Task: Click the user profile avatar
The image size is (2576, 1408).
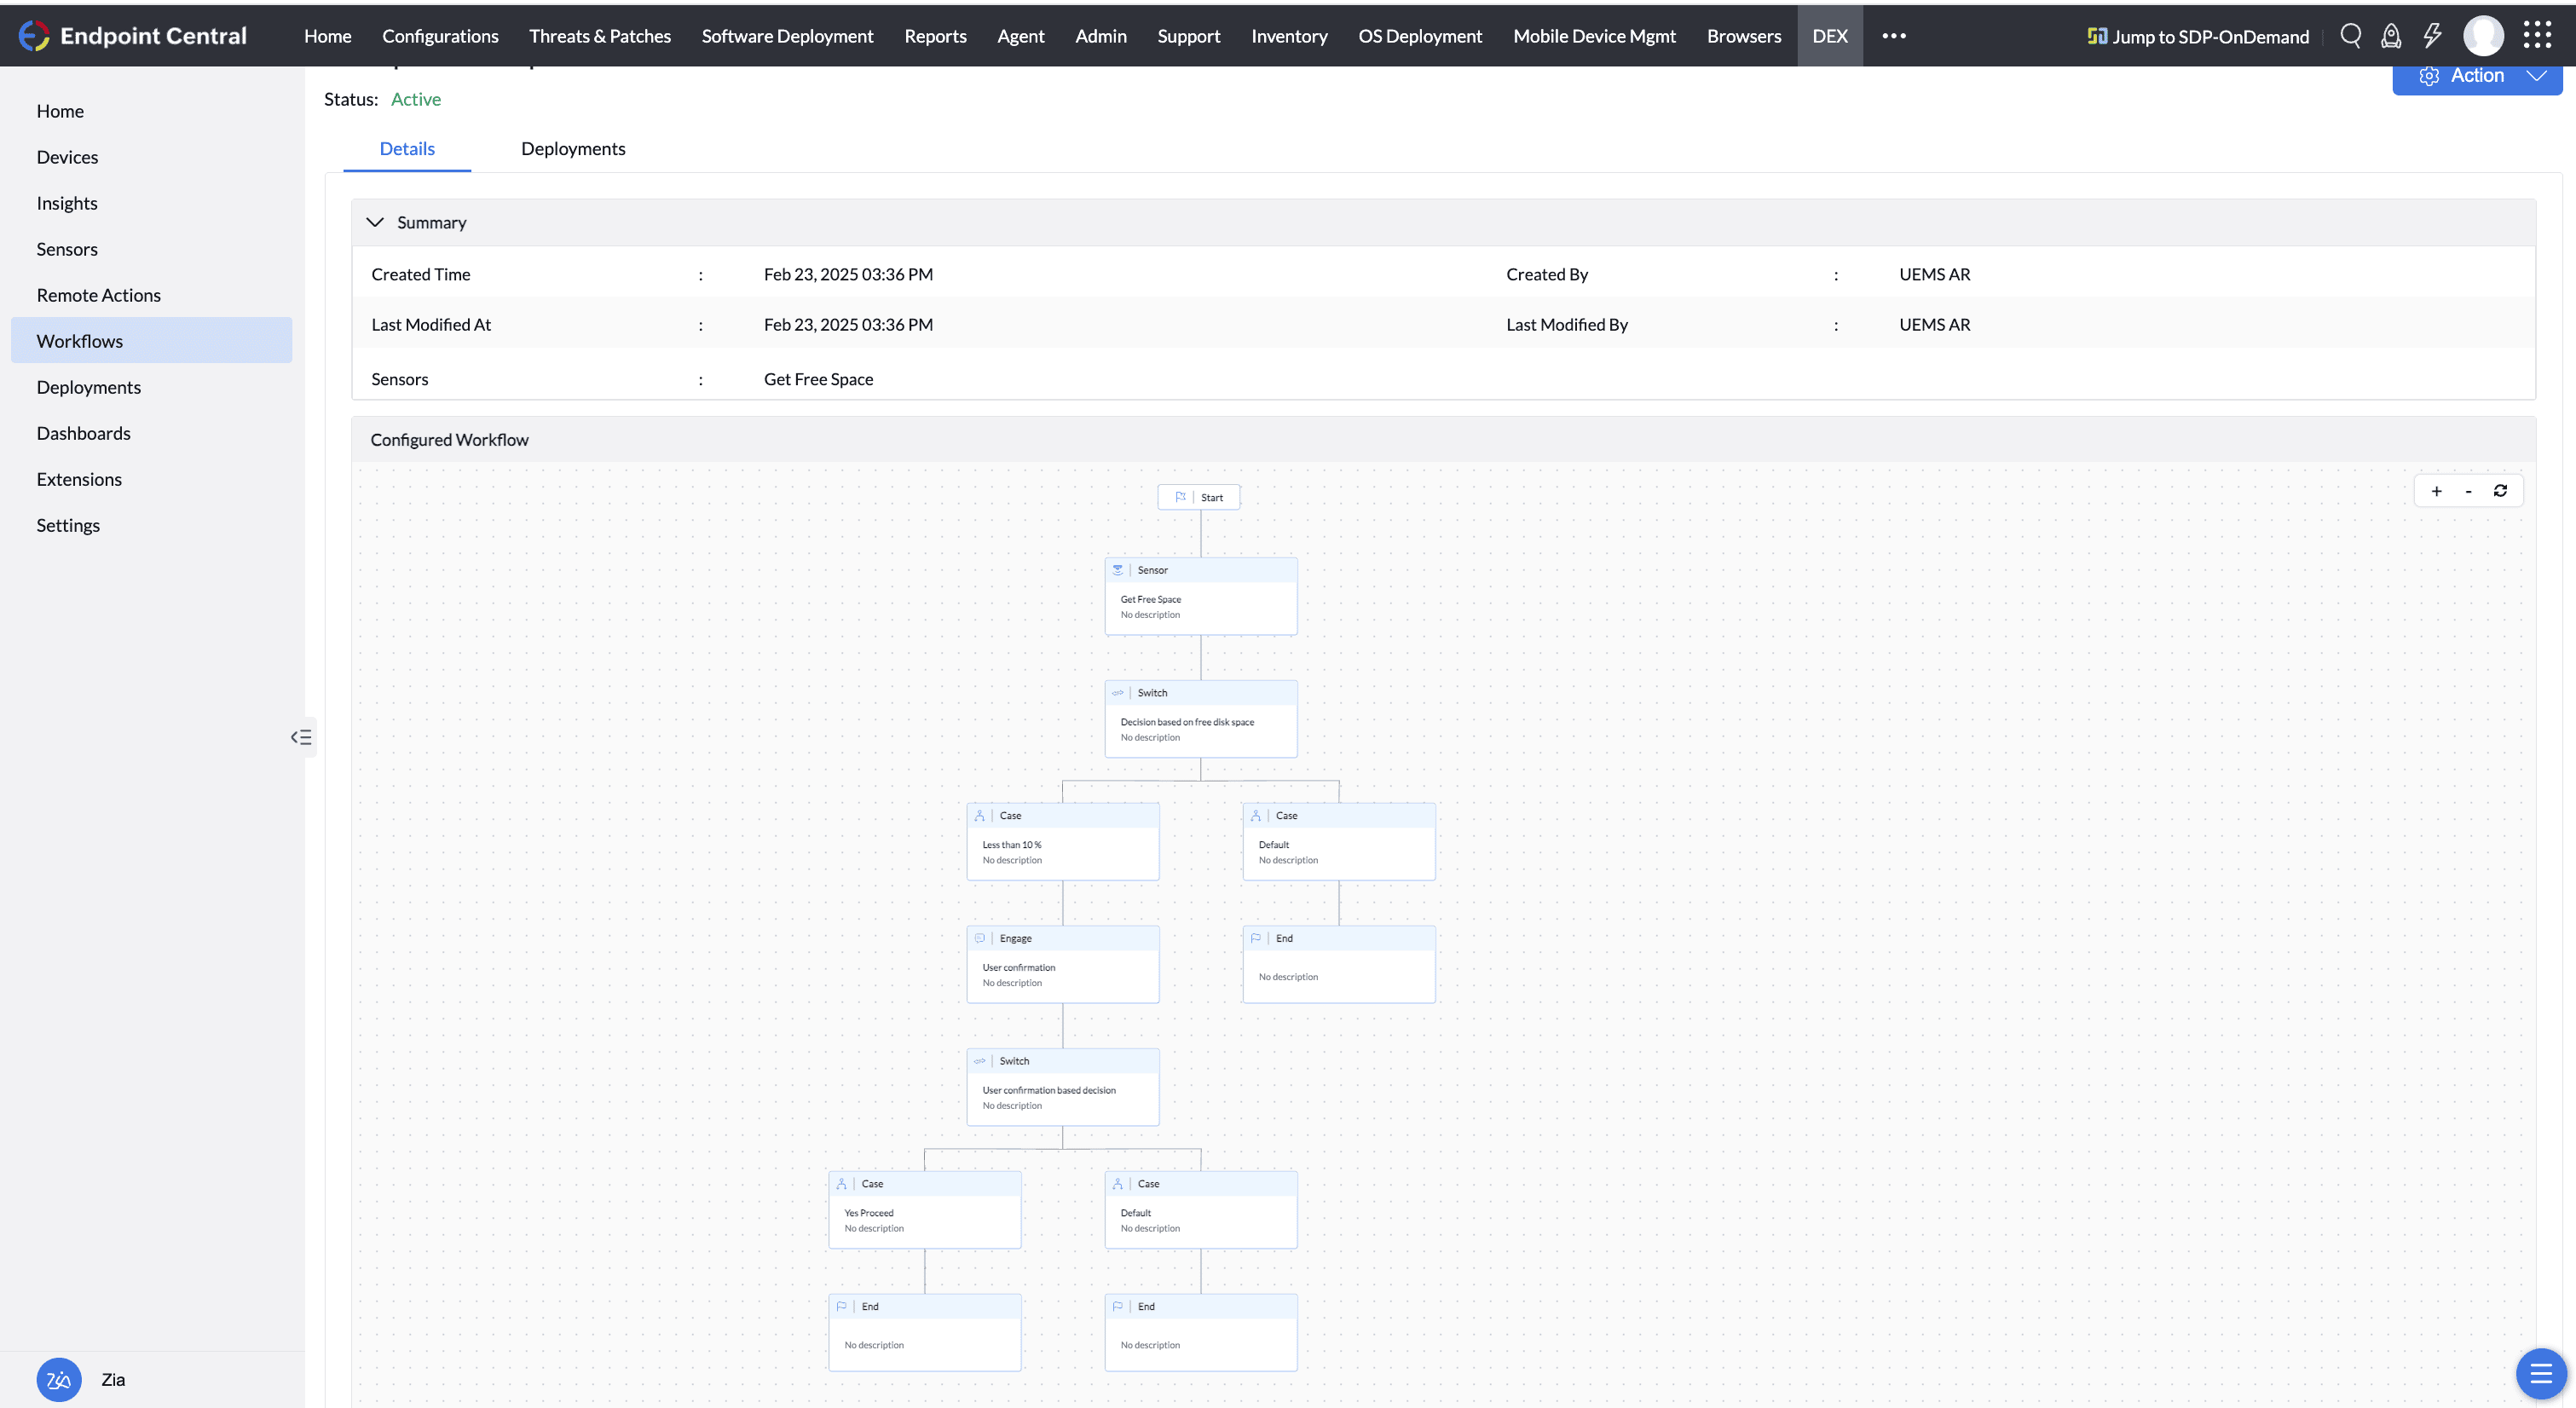Action: (2483, 36)
